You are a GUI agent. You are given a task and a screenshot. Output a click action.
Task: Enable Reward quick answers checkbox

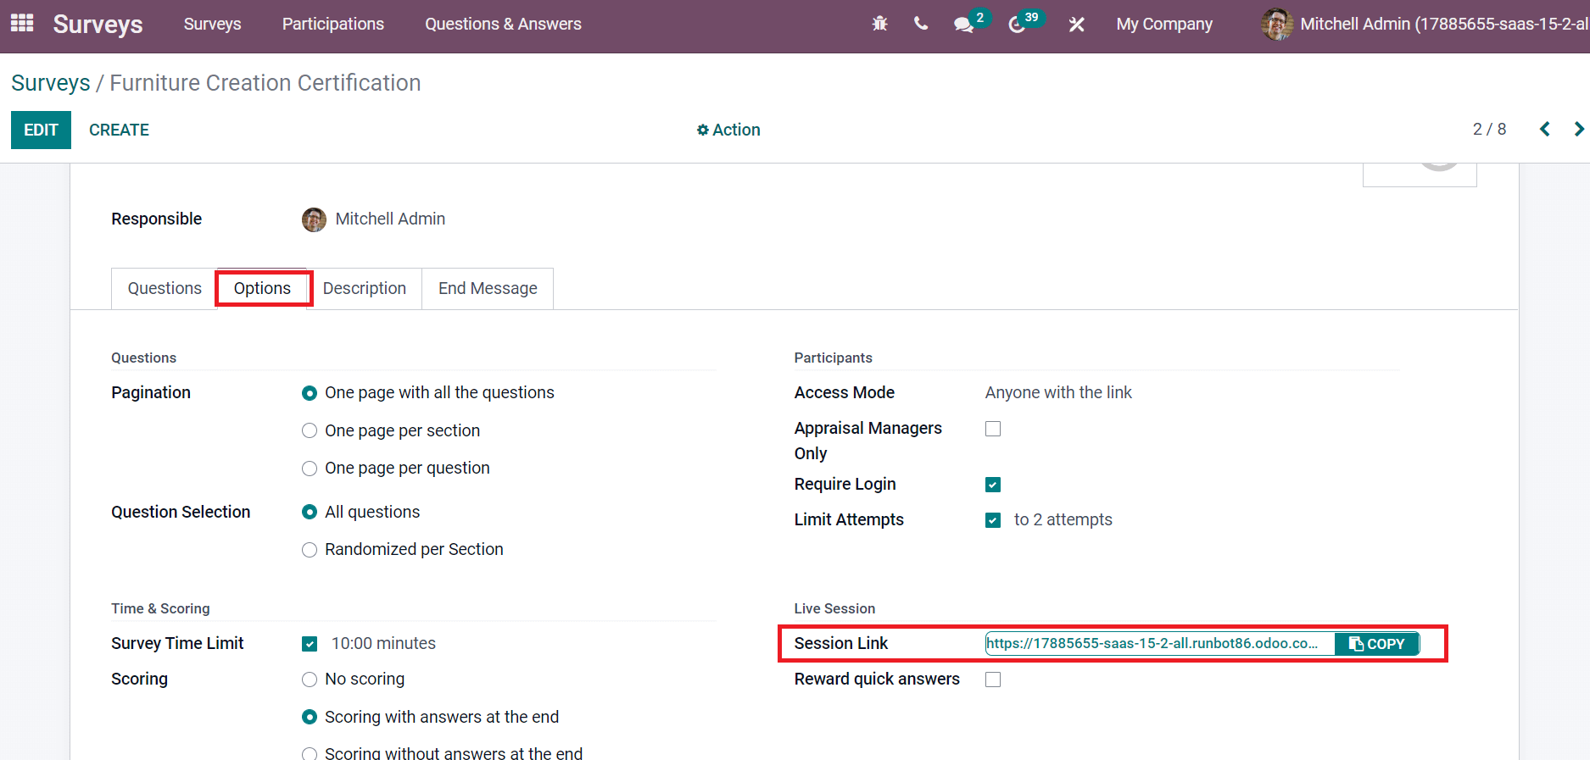(993, 680)
